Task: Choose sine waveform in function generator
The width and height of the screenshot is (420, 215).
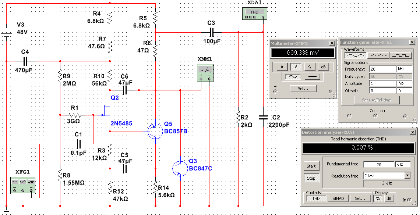Action: point(355,55)
